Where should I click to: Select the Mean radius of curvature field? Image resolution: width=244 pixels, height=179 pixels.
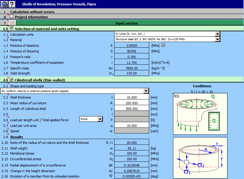[131, 103]
